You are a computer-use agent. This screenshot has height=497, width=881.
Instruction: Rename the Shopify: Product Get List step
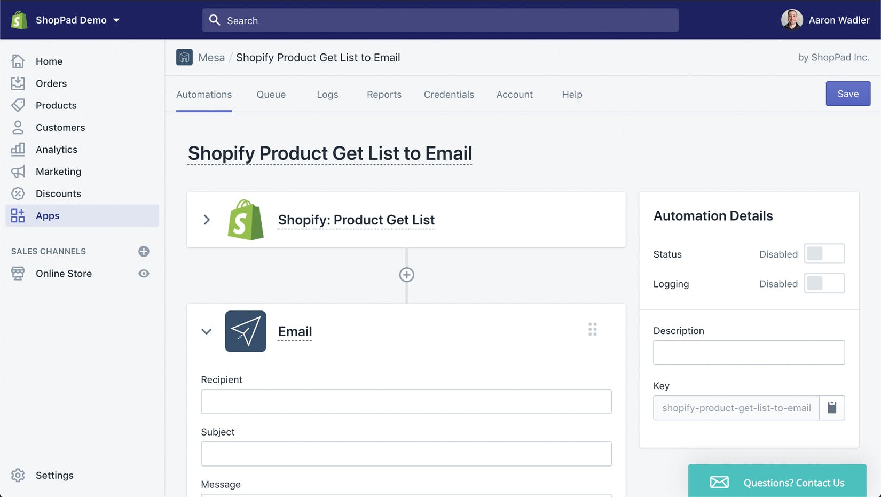(356, 220)
